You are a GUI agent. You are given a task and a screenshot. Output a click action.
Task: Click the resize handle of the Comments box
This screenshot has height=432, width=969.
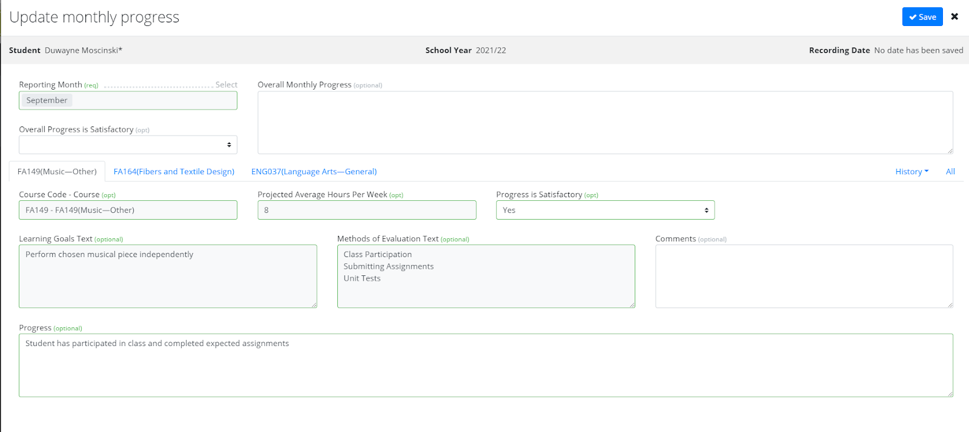[x=950, y=304]
